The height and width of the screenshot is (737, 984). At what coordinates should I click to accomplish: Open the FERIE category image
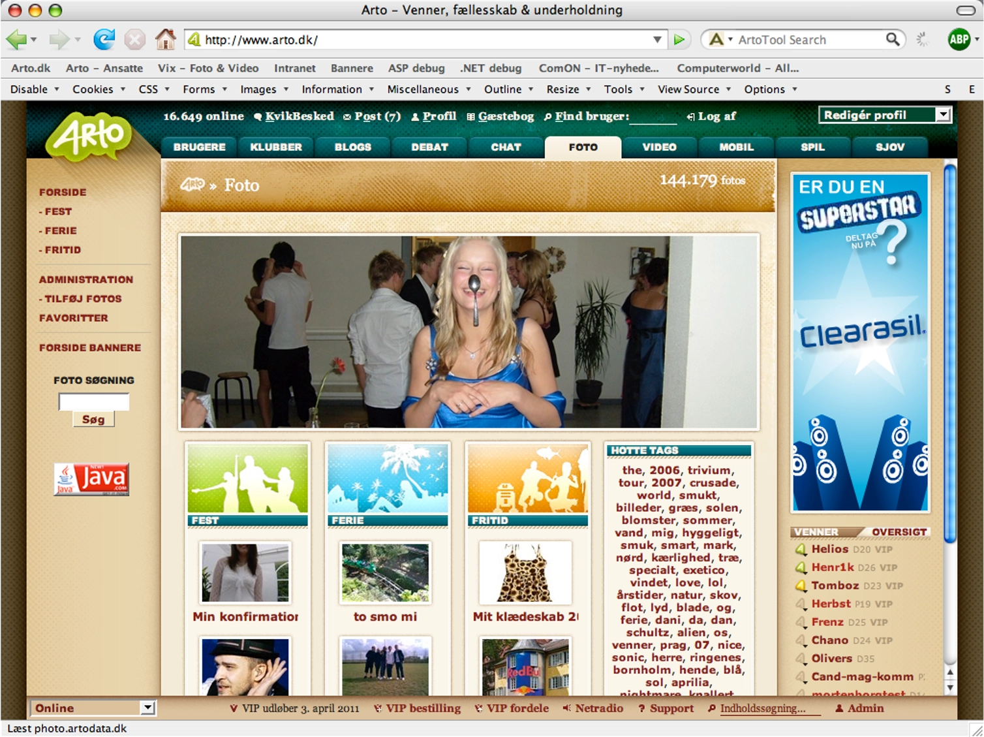click(x=388, y=478)
